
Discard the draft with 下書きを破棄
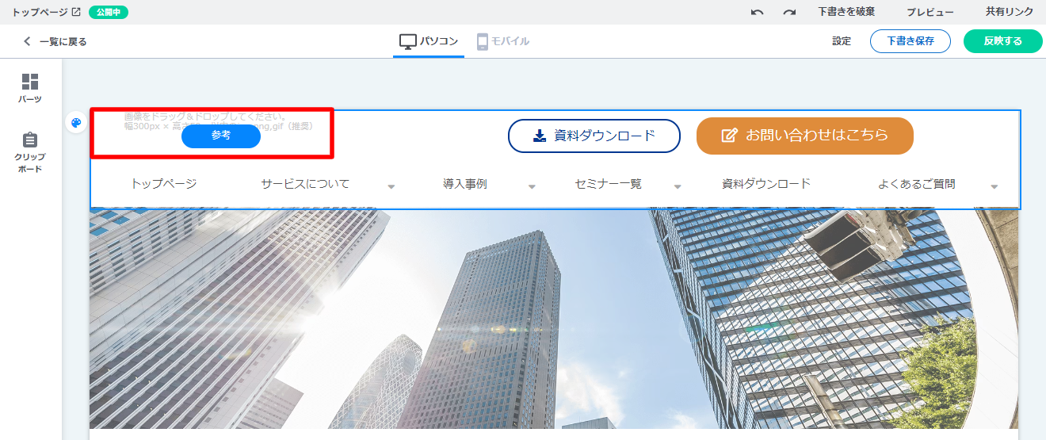pyautogui.click(x=846, y=12)
